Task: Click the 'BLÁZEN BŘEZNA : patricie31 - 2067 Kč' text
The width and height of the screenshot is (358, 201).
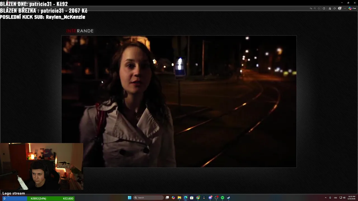Action: (44, 11)
